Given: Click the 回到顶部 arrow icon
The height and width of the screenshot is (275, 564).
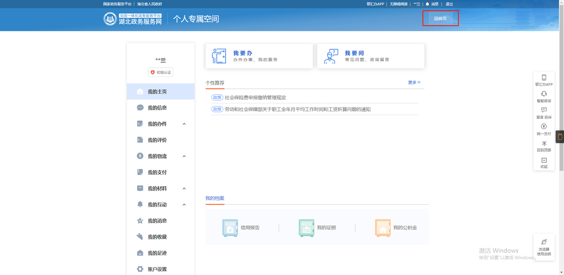Looking at the screenshot, I should click(544, 144).
